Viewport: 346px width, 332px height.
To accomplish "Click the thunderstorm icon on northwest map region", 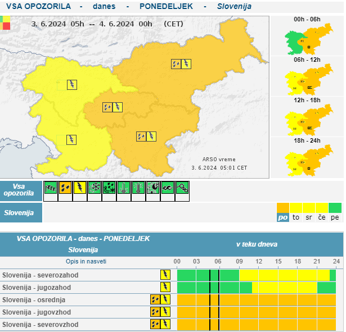I will coord(72,85).
